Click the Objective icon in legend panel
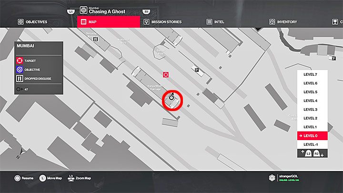 tap(20, 70)
